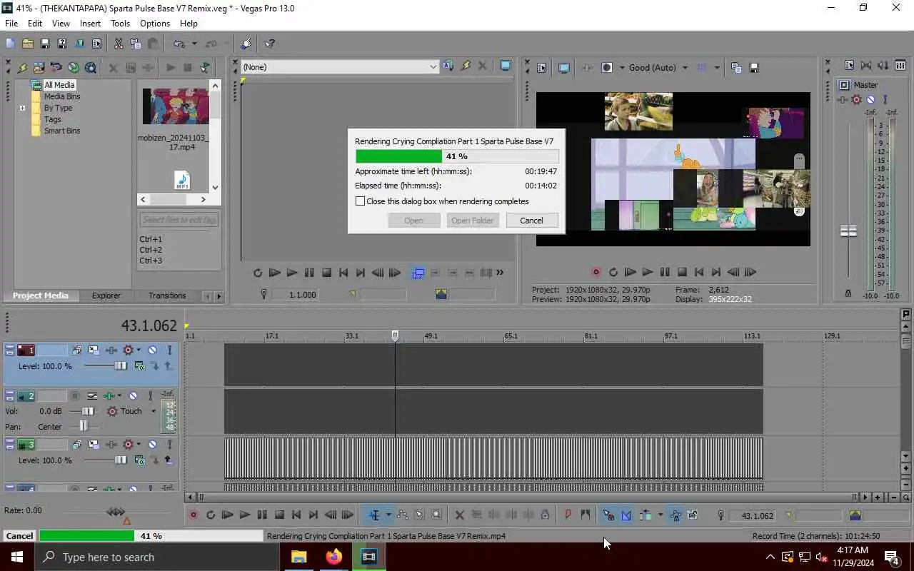Open the Edit menu
914x571 pixels.
coord(35,24)
